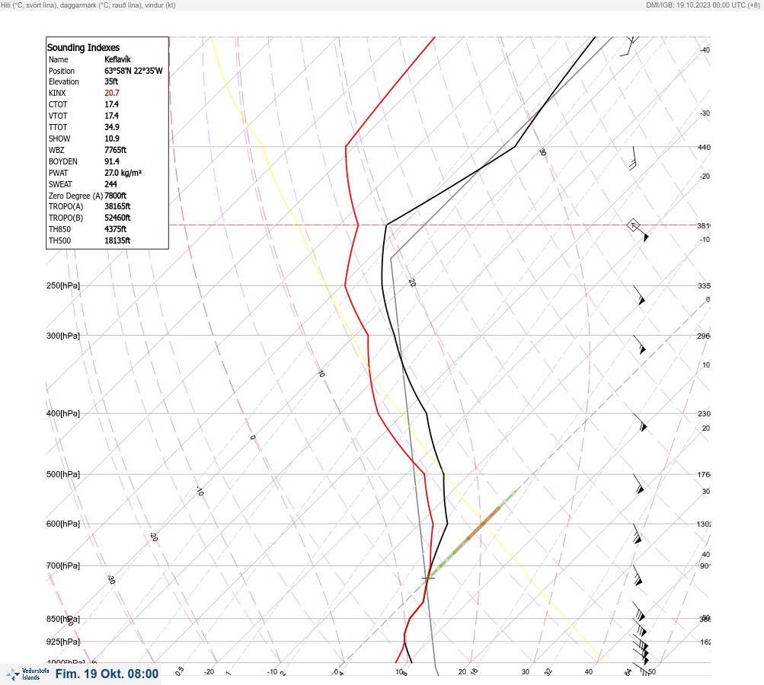Click the wind barb at 600 hPa

[638, 534]
